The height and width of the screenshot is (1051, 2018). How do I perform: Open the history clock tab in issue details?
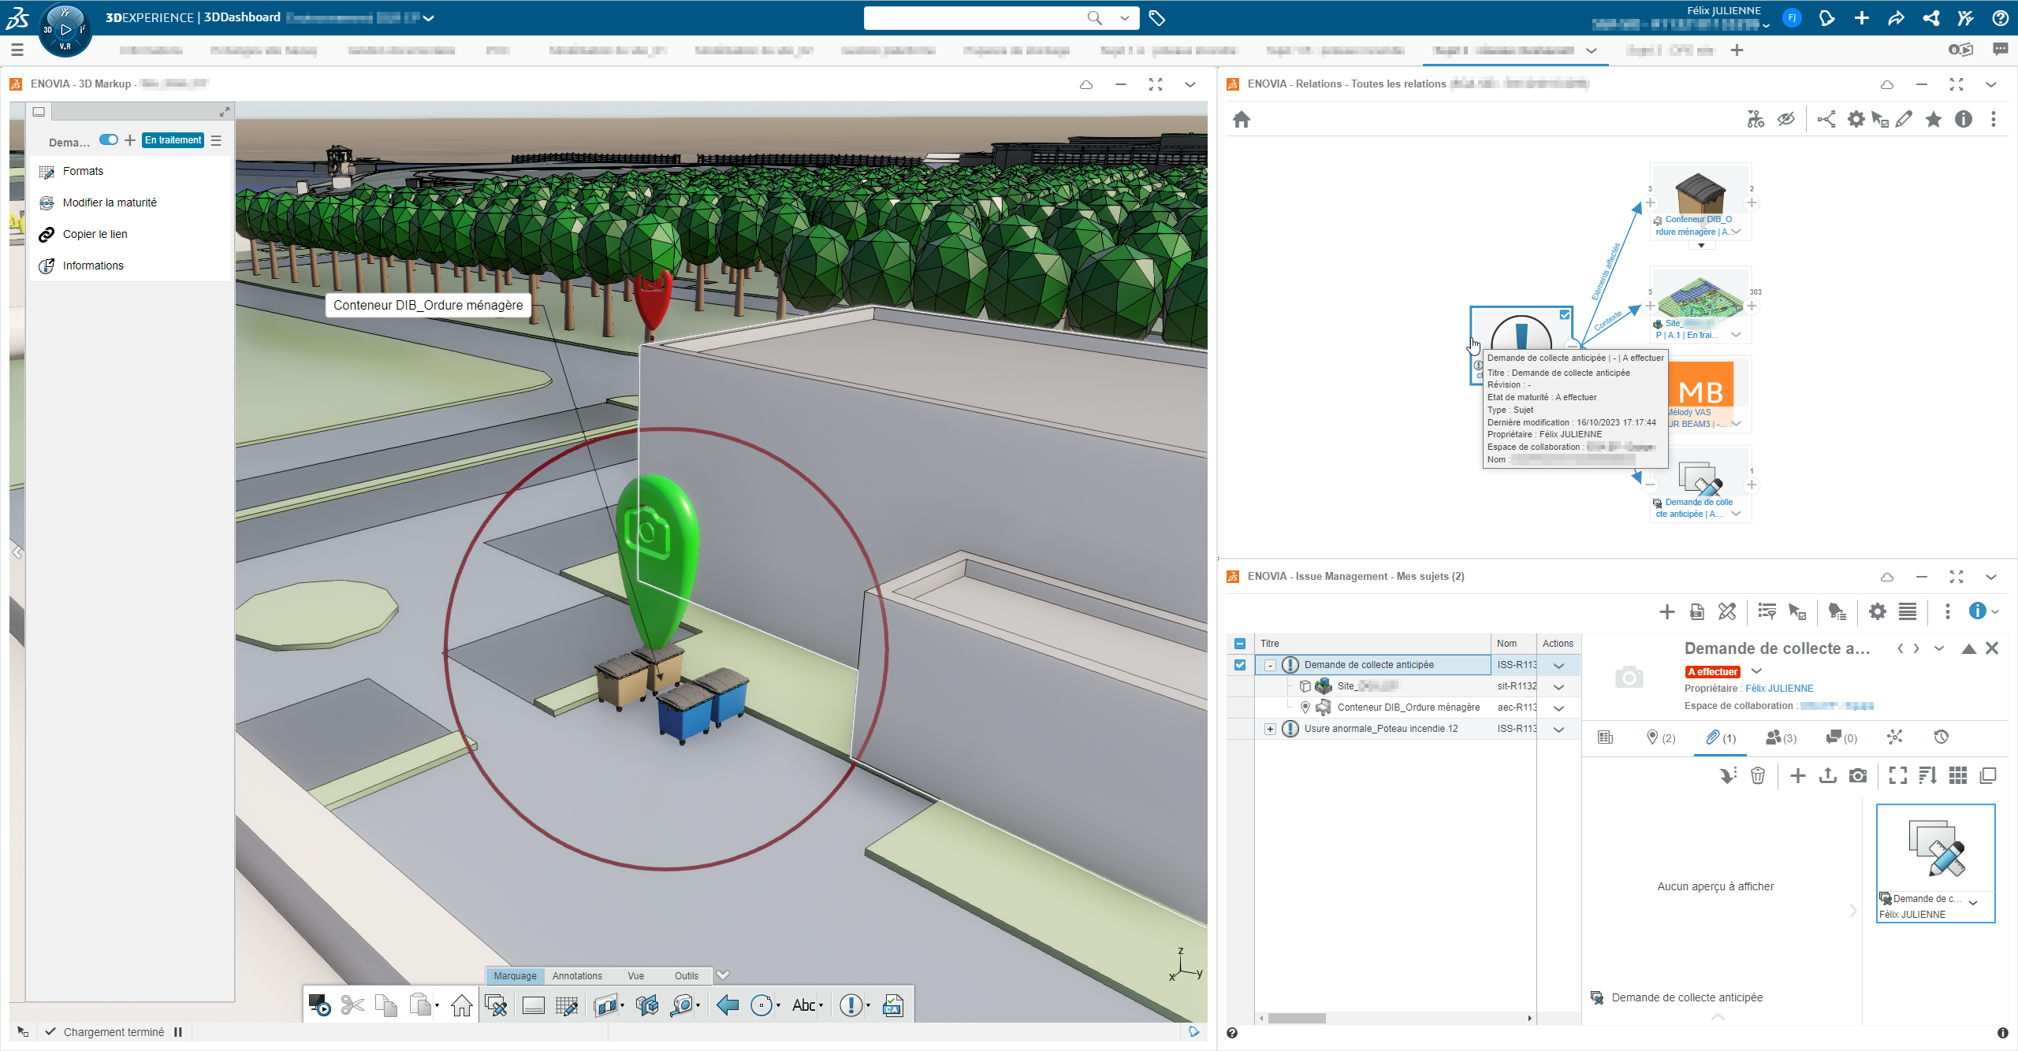1941,737
